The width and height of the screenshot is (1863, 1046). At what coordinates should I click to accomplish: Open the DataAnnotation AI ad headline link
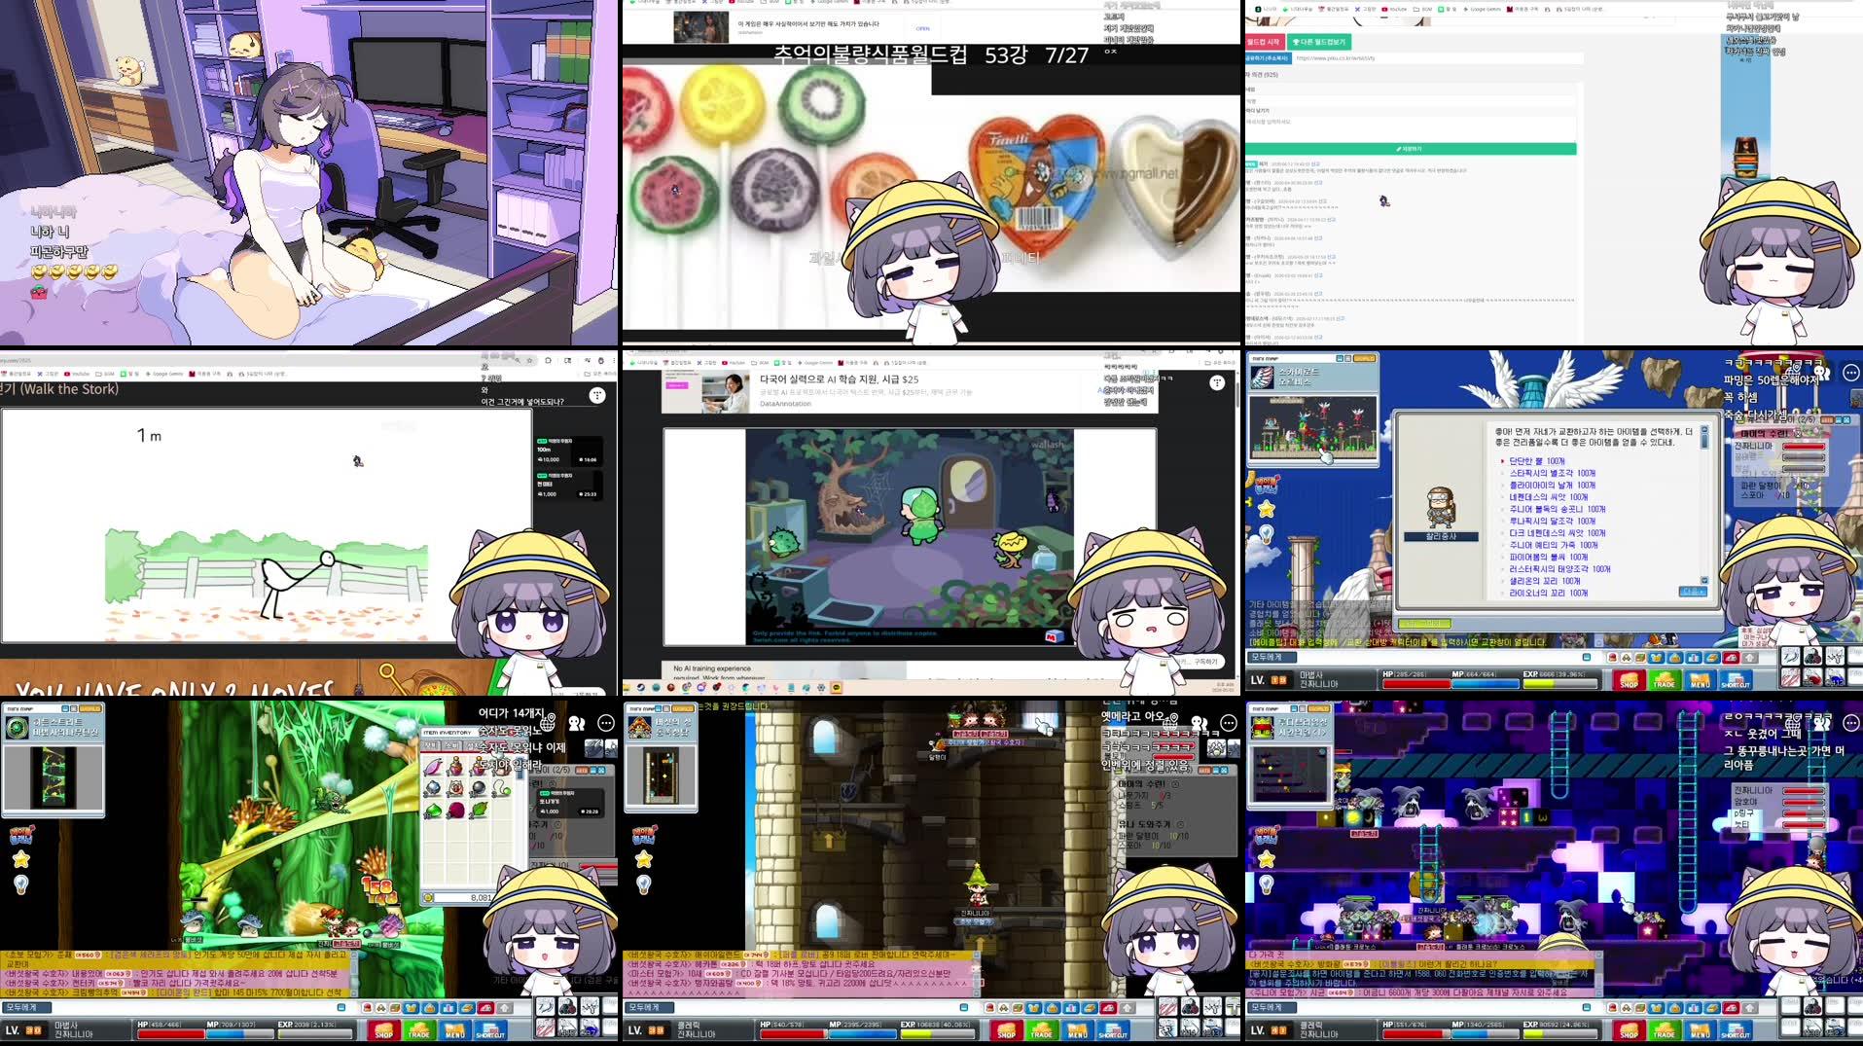839,379
